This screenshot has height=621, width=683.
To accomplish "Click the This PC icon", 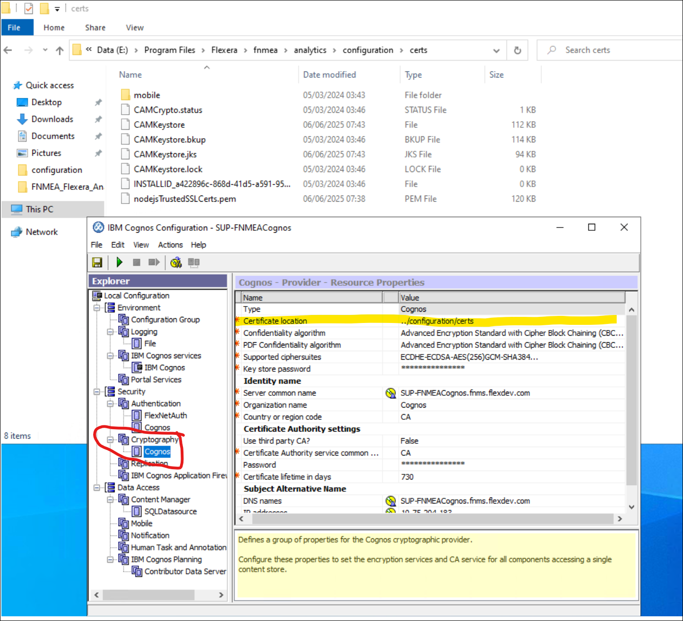I will click(17, 209).
